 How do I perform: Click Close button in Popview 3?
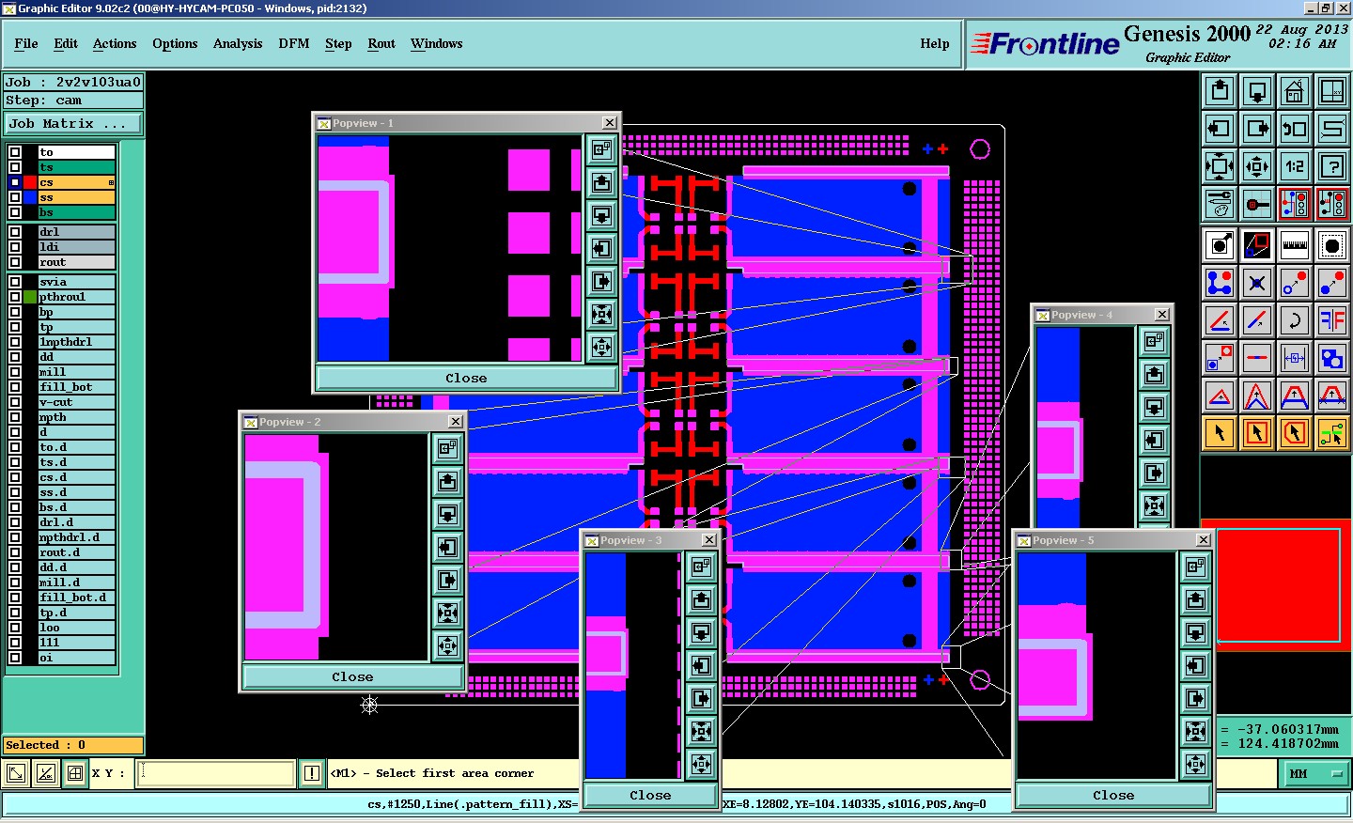coord(651,795)
